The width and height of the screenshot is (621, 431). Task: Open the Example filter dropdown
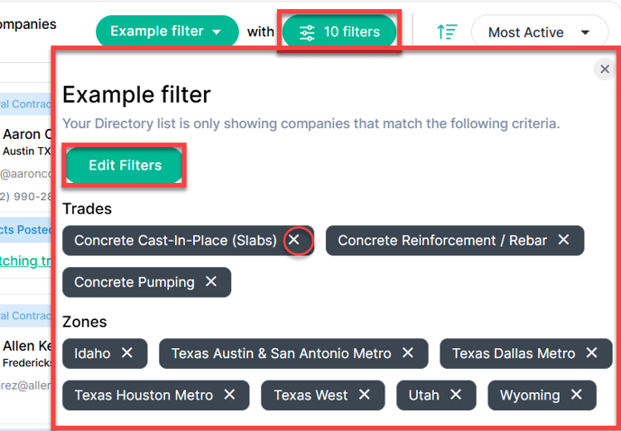[x=167, y=32]
